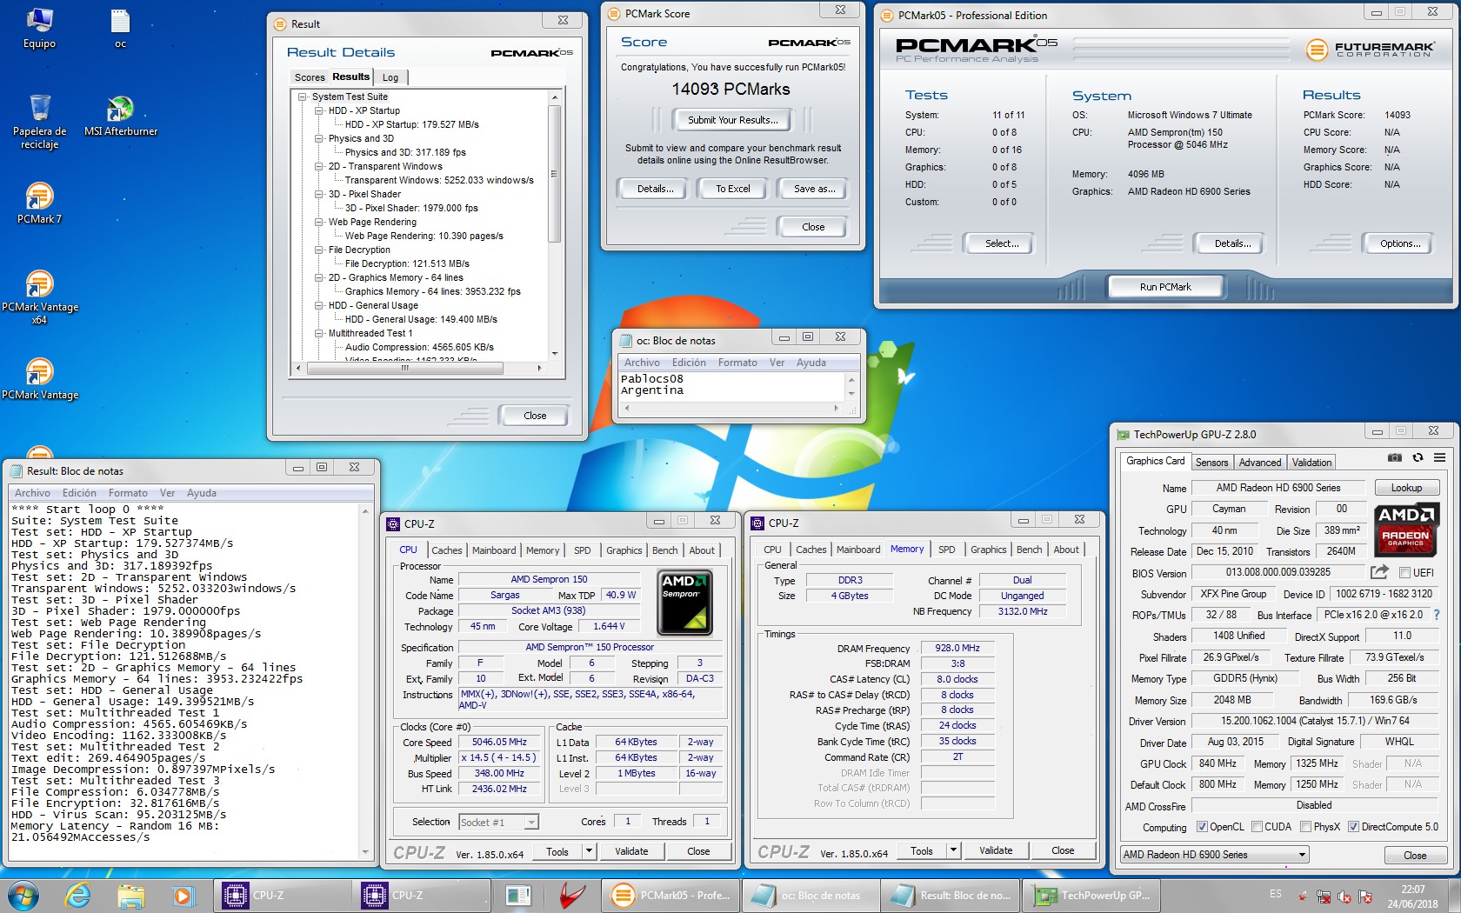The width and height of the screenshot is (1461, 913).
Task: Open Equipo desktop icon
Action: pos(39,29)
